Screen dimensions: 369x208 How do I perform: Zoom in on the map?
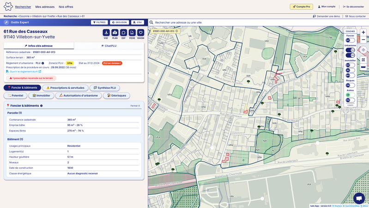[363, 32]
